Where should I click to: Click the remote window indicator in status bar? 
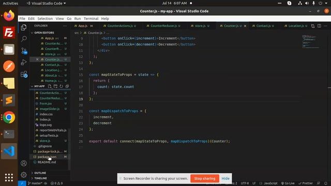click(x=22, y=183)
